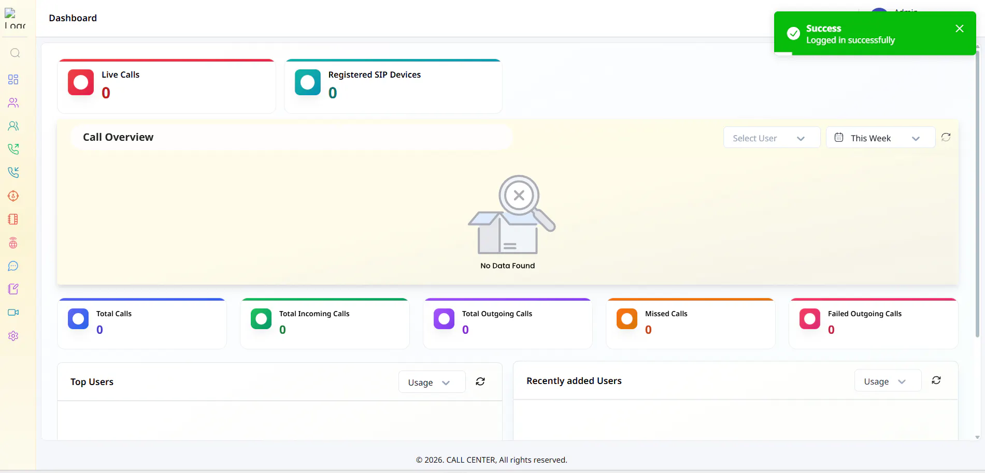Click the Live Calls red card icon
Screen dimensions: 985x473
pyautogui.click(x=81, y=82)
